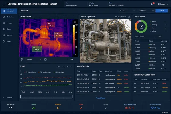Open the 1m interval dropdown
The width and height of the screenshot is (171, 114).
pos(69,67)
